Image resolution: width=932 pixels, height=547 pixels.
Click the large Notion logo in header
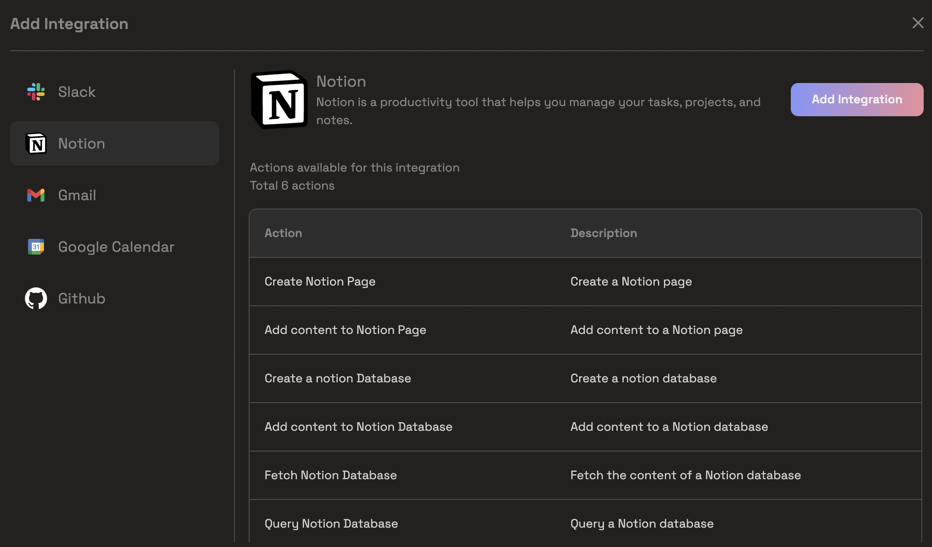tap(279, 100)
